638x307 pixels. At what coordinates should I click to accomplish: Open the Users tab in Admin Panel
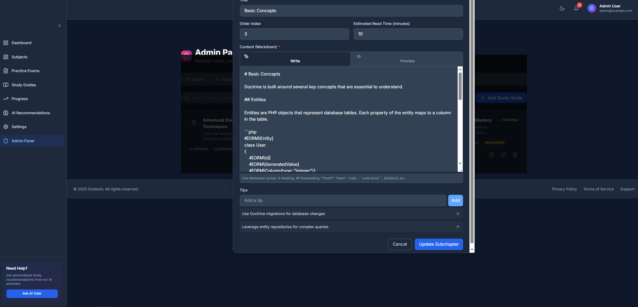(196, 79)
